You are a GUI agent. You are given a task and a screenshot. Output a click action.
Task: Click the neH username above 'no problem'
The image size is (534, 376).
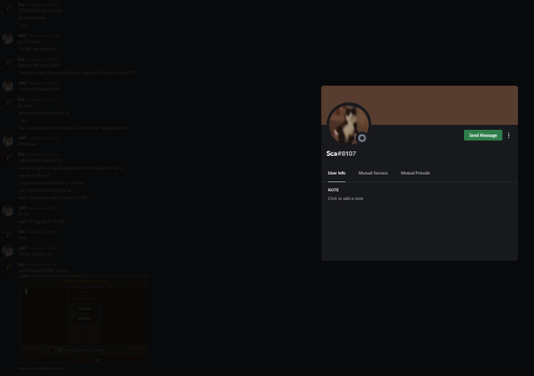[22, 35]
